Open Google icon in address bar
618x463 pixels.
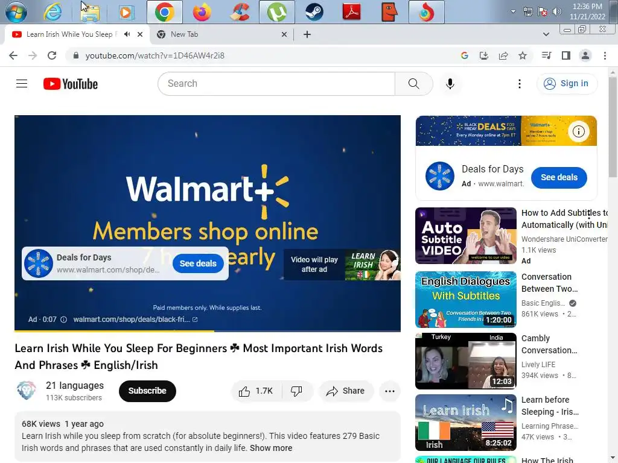[x=464, y=55]
